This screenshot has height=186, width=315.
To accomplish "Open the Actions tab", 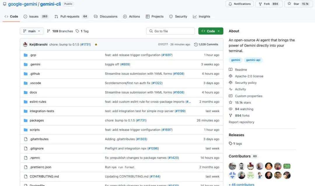I will pos(132,16).
